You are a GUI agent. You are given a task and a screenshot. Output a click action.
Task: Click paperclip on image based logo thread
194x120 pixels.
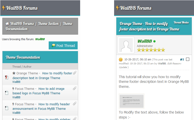point(75,88)
